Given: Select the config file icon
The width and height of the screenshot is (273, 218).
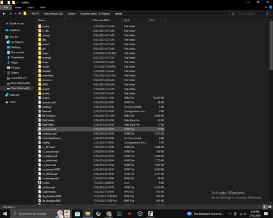Looking at the screenshot, I should point(40,143).
